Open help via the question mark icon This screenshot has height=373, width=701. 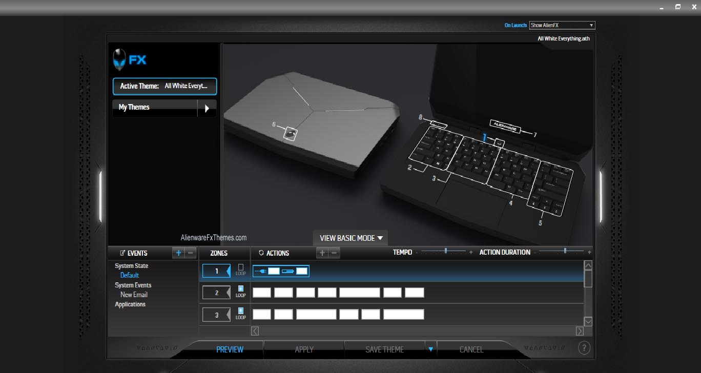[x=584, y=348]
